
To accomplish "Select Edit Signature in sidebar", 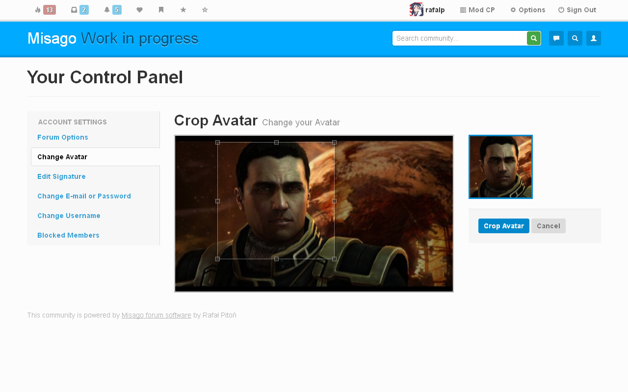I will coord(61,176).
